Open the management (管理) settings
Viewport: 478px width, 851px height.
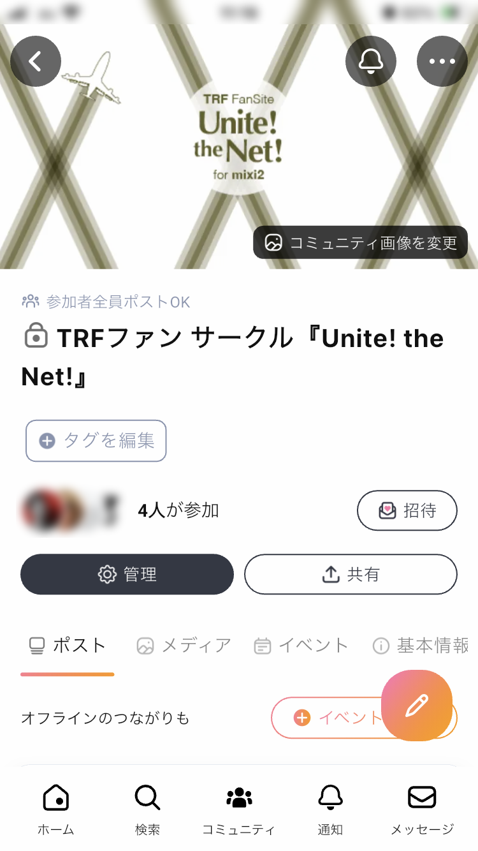click(127, 574)
